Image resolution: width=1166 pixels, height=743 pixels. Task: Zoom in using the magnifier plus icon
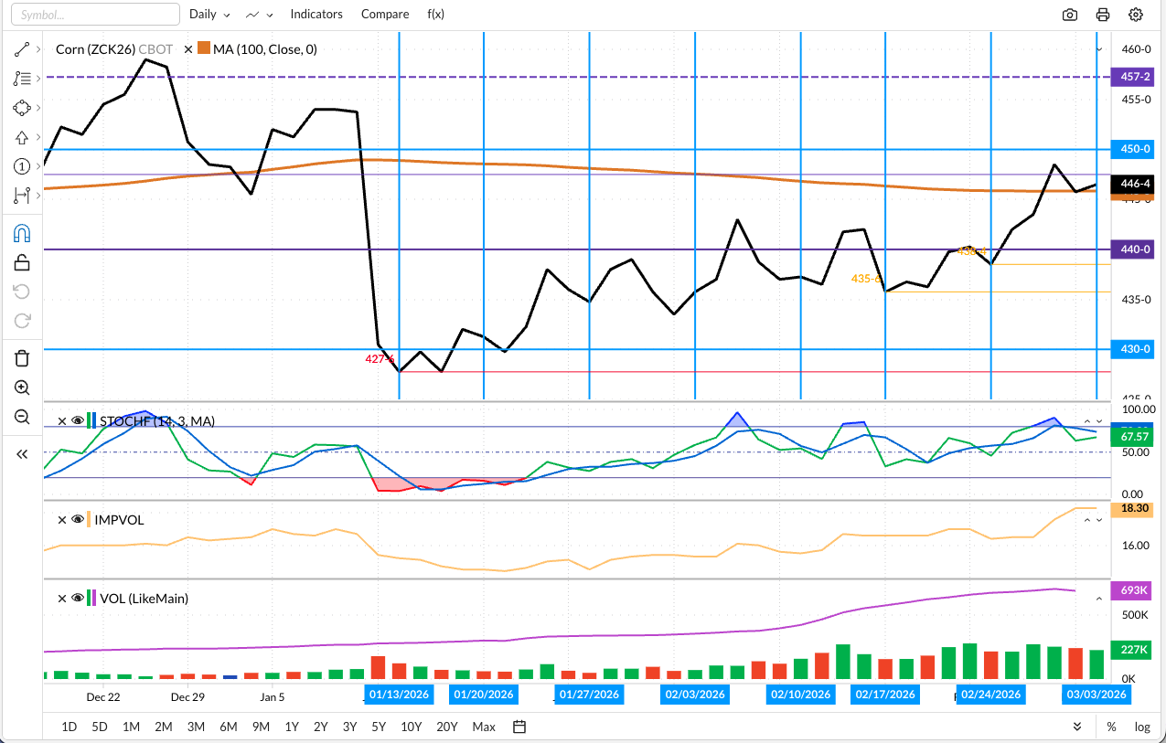click(x=22, y=387)
